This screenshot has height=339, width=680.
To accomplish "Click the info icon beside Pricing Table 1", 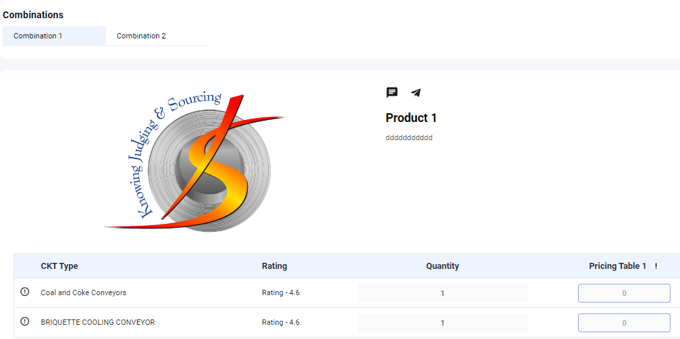I will click(656, 266).
